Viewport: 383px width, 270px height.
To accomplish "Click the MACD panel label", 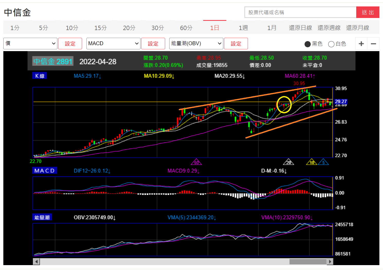I will [x=45, y=171].
